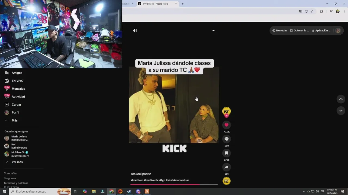Click Obtener la app button
Image resolution: width=348 pixels, height=195 pixels.
300,31
